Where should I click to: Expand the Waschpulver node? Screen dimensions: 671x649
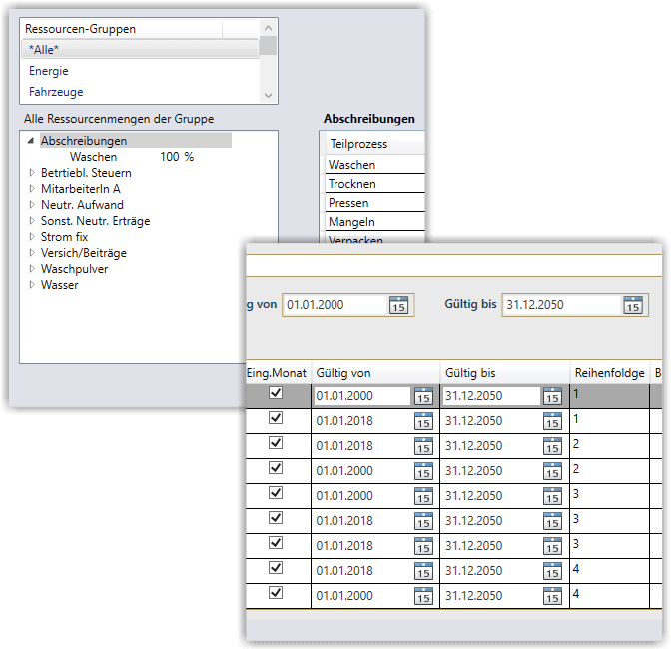tap(32, 269)
